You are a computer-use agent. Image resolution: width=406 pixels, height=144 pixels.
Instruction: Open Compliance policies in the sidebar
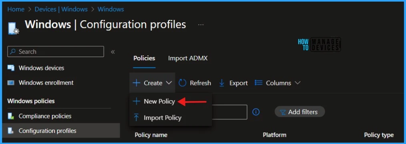[x=45, y=116]
